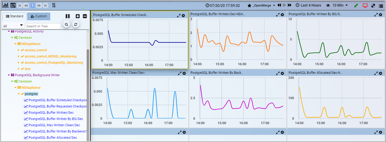The height and width of the screenshot is (142, 386).
Task: Open the graph view bar chart icon
Action: click(x=5, y=5)
